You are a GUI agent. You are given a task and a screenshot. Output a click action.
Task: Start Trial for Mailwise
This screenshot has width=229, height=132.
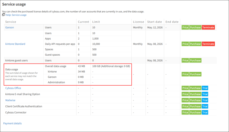click(x=205, y=100)
